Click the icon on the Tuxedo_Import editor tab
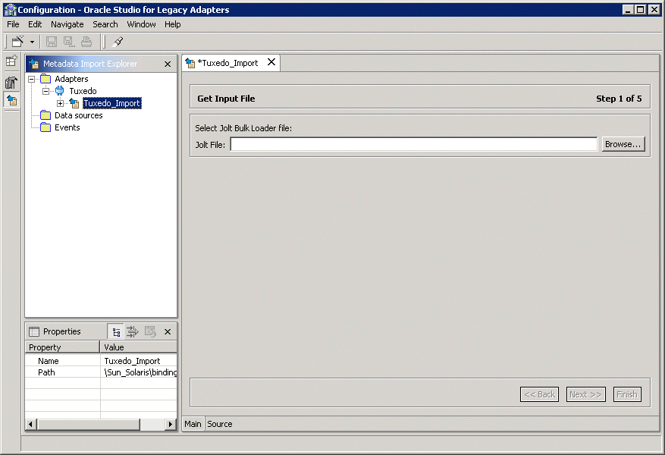 pyautogui.click(x=190, y=63)
